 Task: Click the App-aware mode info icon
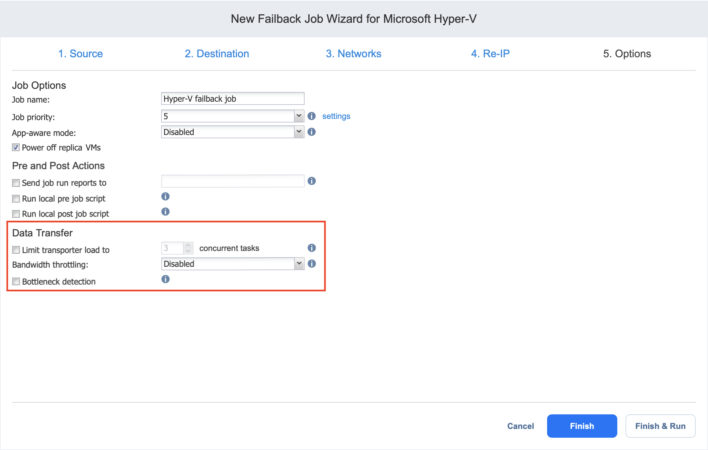pyautogui.click(x=311, y=132)
